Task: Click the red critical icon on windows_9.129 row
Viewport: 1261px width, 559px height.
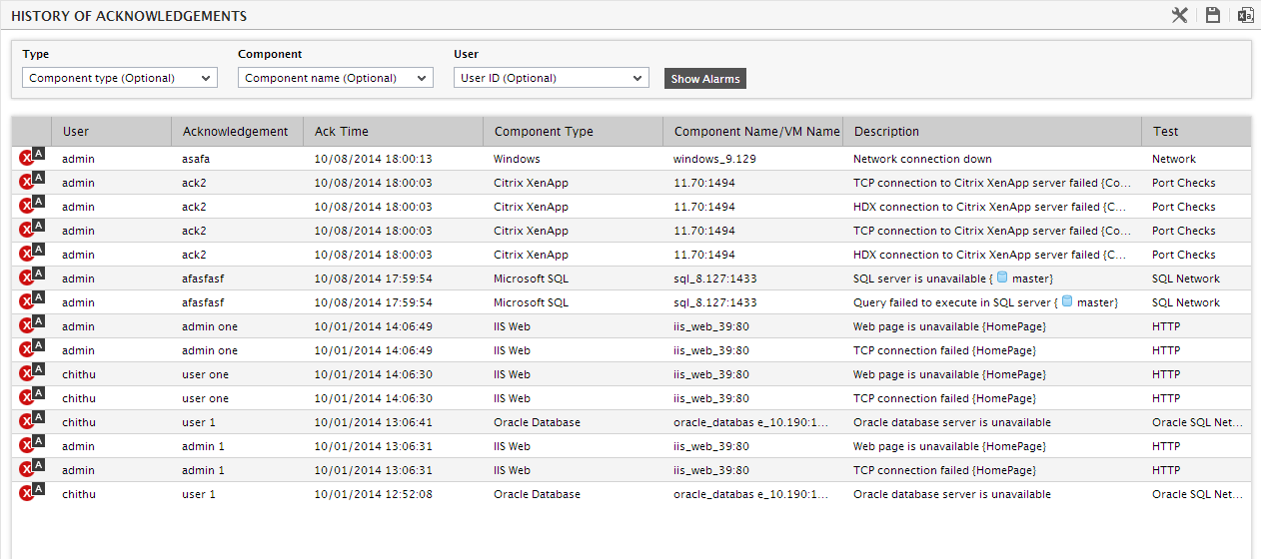Action: [27, 160]
